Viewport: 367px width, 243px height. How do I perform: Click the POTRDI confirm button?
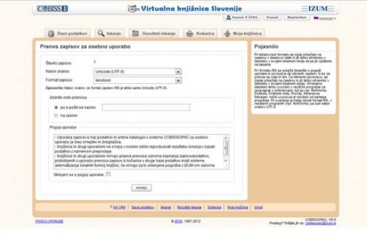point(141,188)
